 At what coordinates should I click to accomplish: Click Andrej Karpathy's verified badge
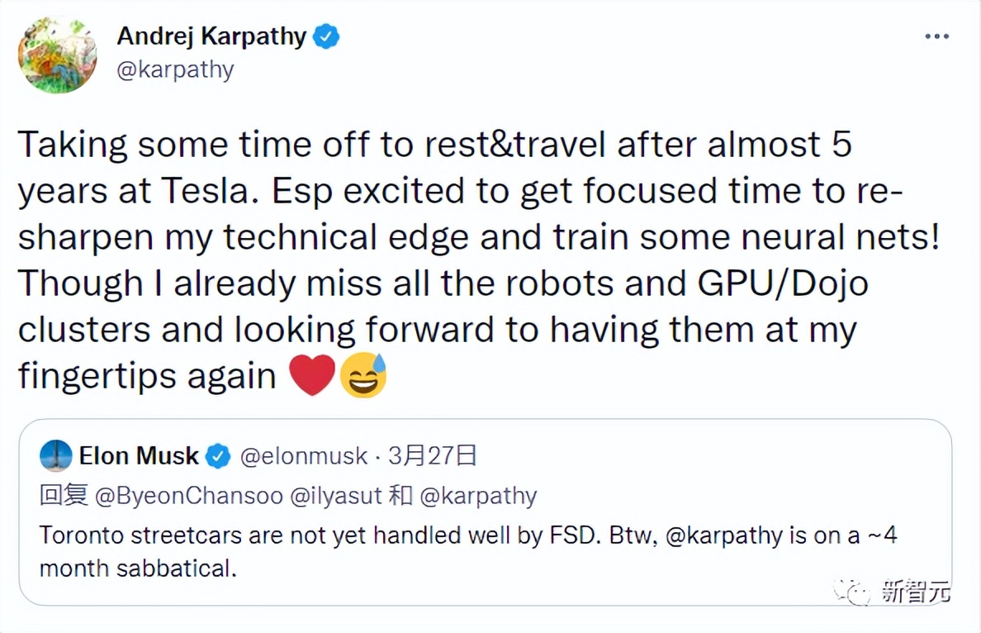[x=325, y=36]
